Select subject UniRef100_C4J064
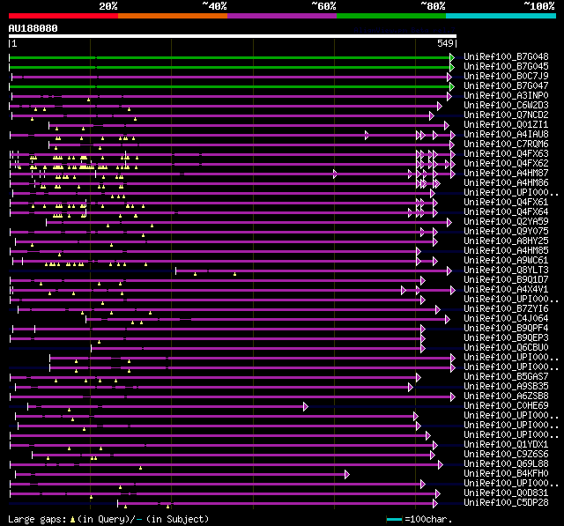 pos(506,319)
